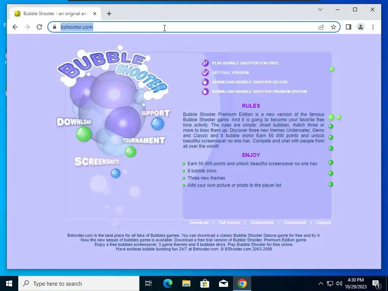Click 'Earn 50 000 points' list item
The width and height of the screenshot is (388, 291).
click(252, 164)
